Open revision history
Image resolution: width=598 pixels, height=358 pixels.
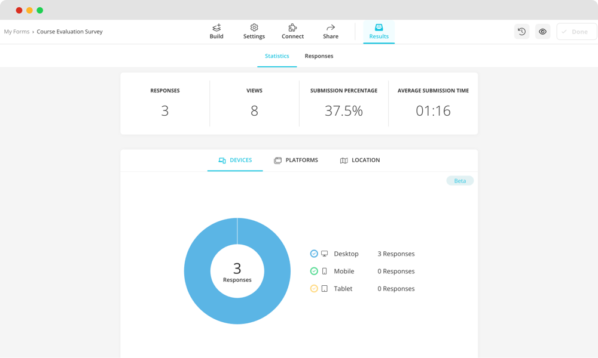521,31
